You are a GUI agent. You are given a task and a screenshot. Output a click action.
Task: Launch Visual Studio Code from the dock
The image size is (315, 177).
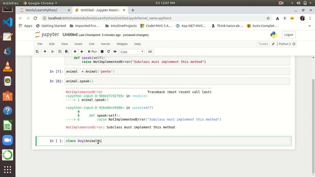[8, 22]
